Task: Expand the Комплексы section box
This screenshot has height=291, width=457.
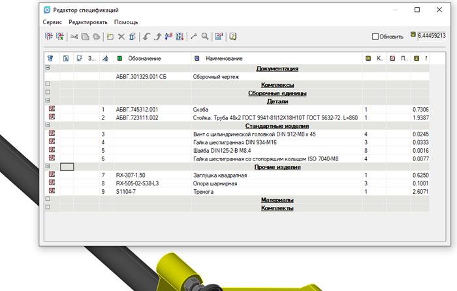Action: (x=48, y=84)
